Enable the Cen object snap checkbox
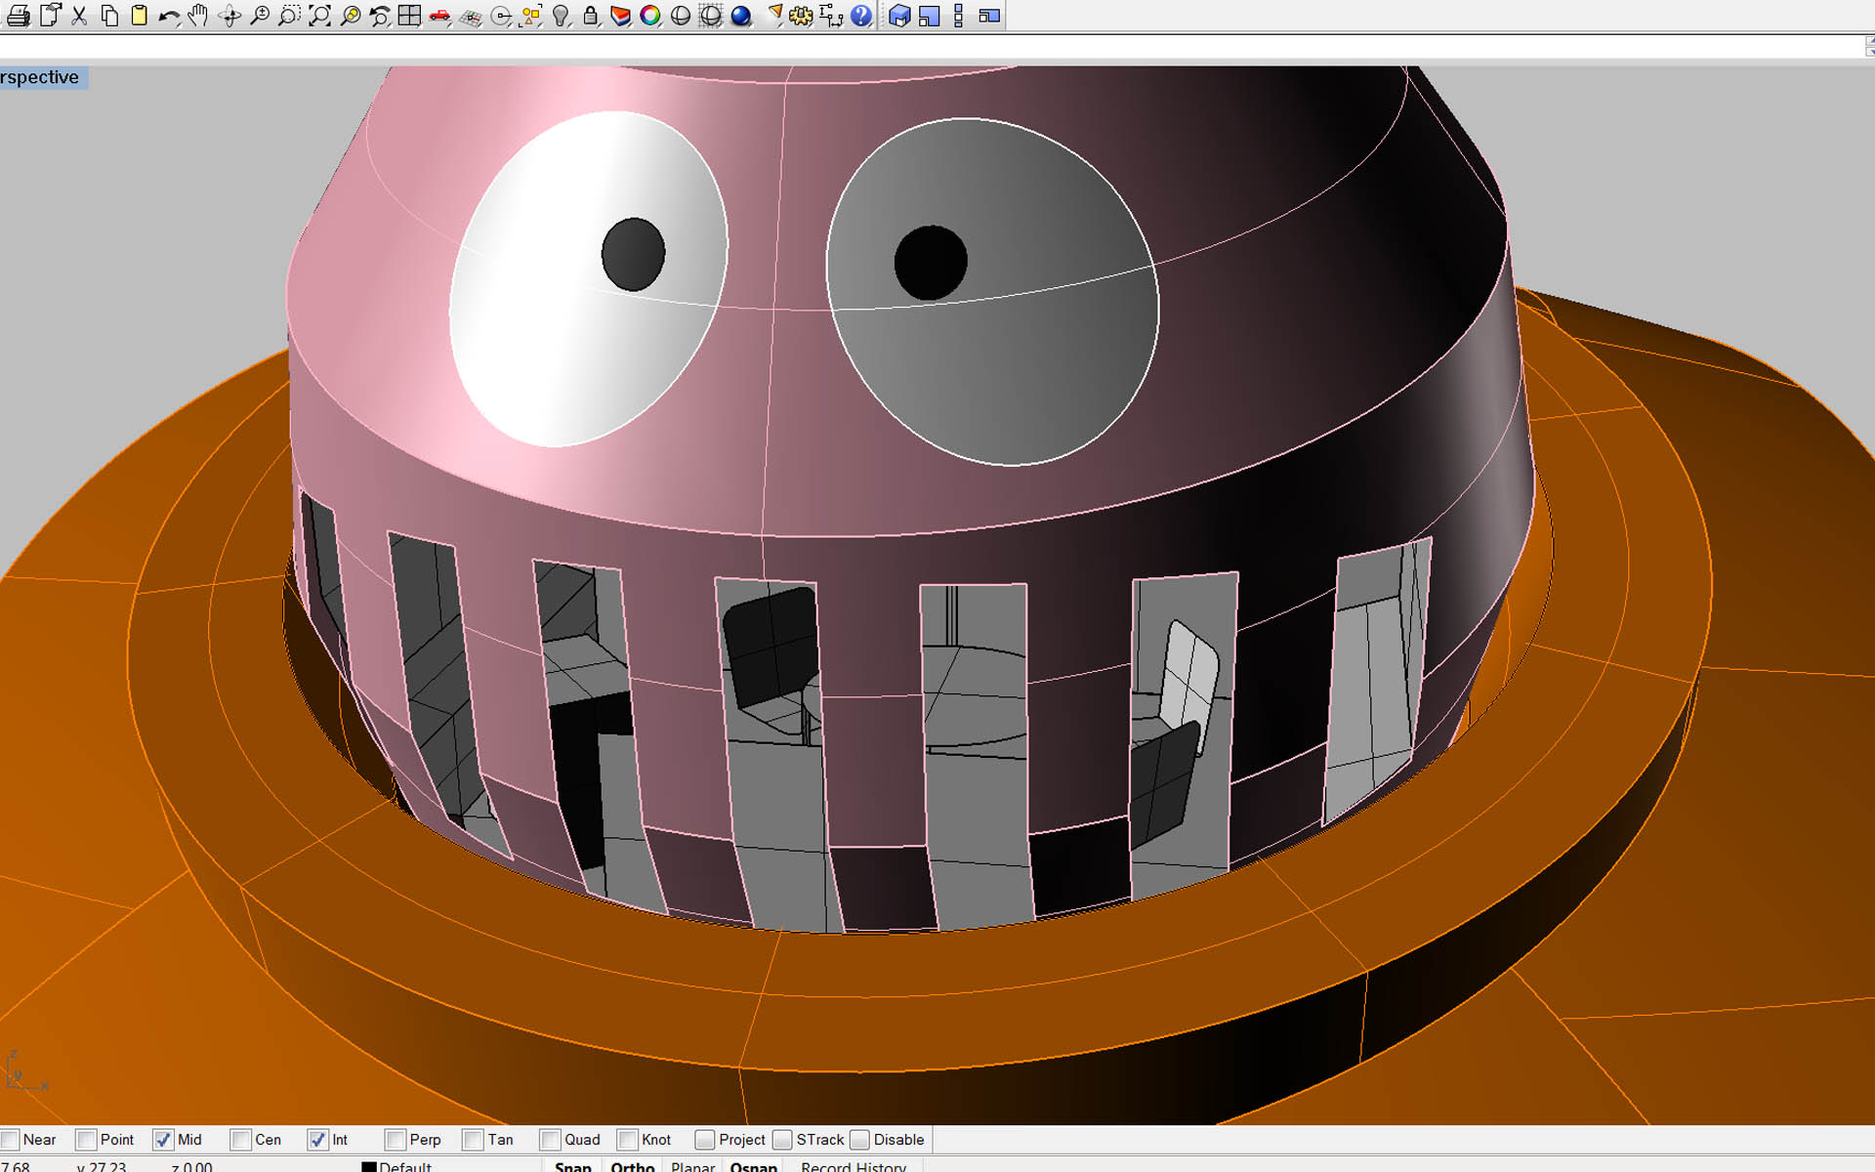 pyautogui.click(x=240, y=1140)
